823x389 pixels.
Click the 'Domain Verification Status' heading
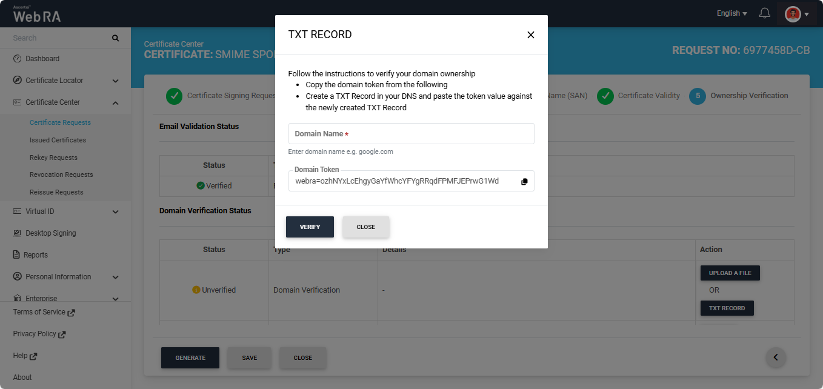[205, 211]
